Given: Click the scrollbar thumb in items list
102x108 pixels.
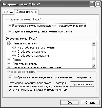Looking at the screenshot, I should [x=94, y=59].
